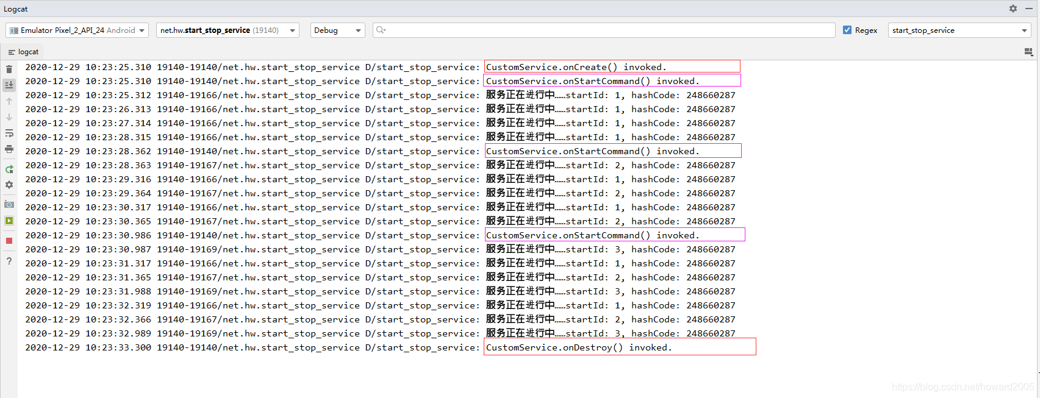The image size is (1040, 398).
Task: Click the onStartCommand() log at 10:23:25.310
Action: (592, 81)
